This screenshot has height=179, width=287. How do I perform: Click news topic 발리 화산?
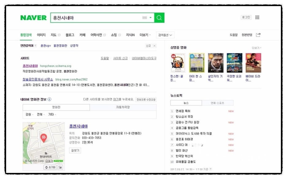[182, 151]
